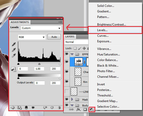Select the Rim layer thumbnail
The width and height of the screenshot is (143, 116).
point(78,82)
